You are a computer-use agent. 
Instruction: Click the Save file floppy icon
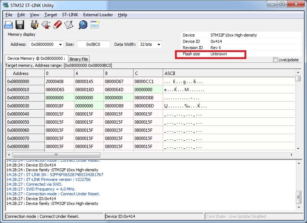click(20, 25)
